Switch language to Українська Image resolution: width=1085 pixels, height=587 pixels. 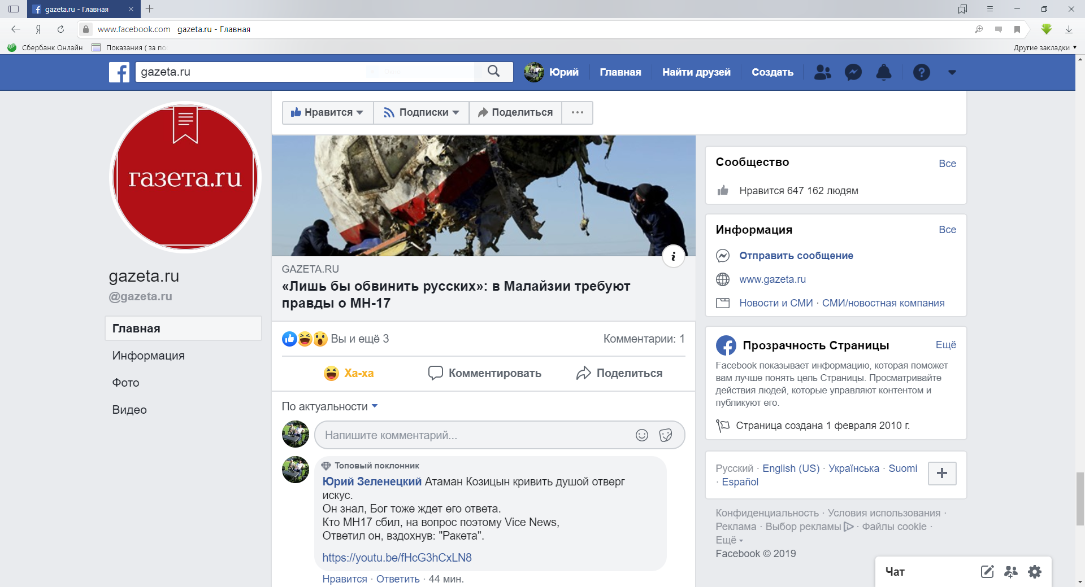(x=853, y=468)
